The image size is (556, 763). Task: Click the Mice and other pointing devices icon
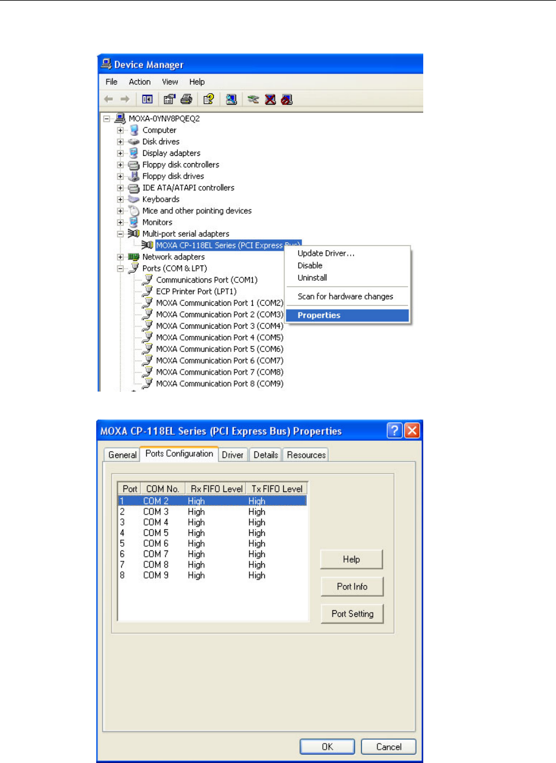[133, 211]
